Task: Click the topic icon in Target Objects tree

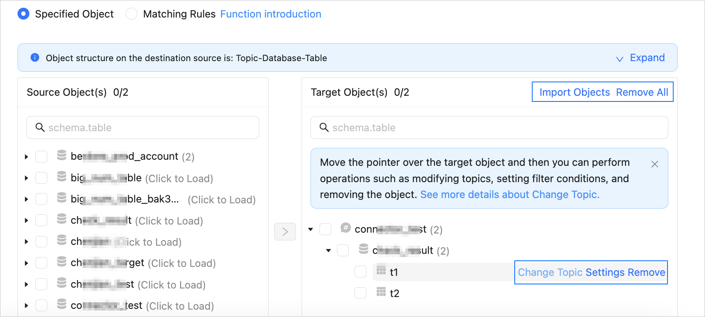Action: pyautogui.click(x=346, y=228)
